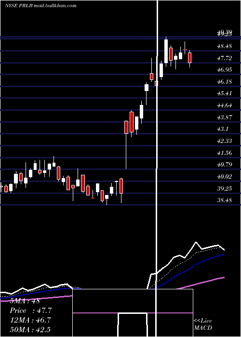Click the 5MA : 48 indicator text

click(25, 301)
